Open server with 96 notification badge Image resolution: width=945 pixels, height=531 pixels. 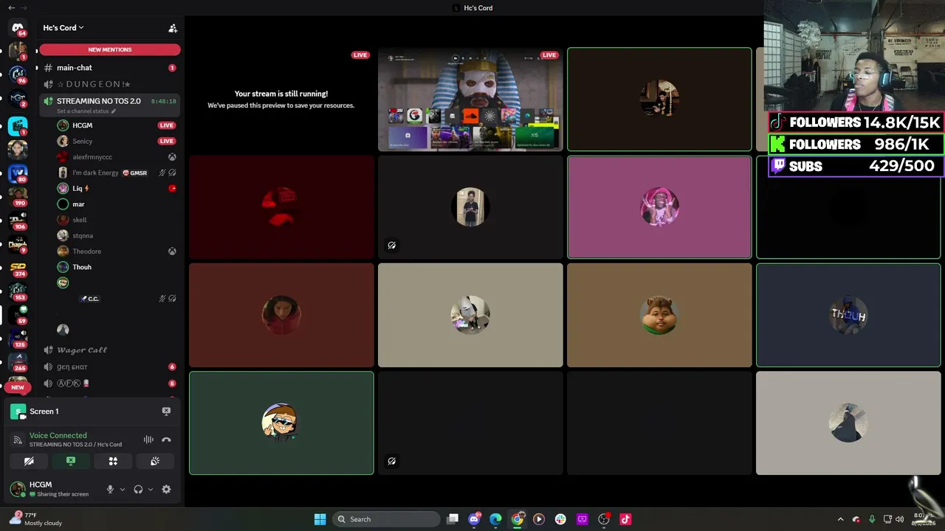tap(18, 74)
